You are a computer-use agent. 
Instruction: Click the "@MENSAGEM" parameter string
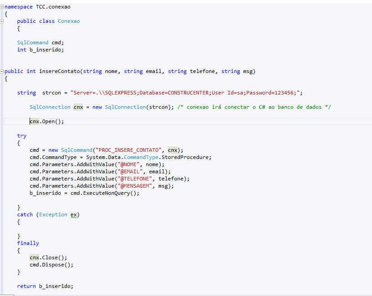pos(135,186)
